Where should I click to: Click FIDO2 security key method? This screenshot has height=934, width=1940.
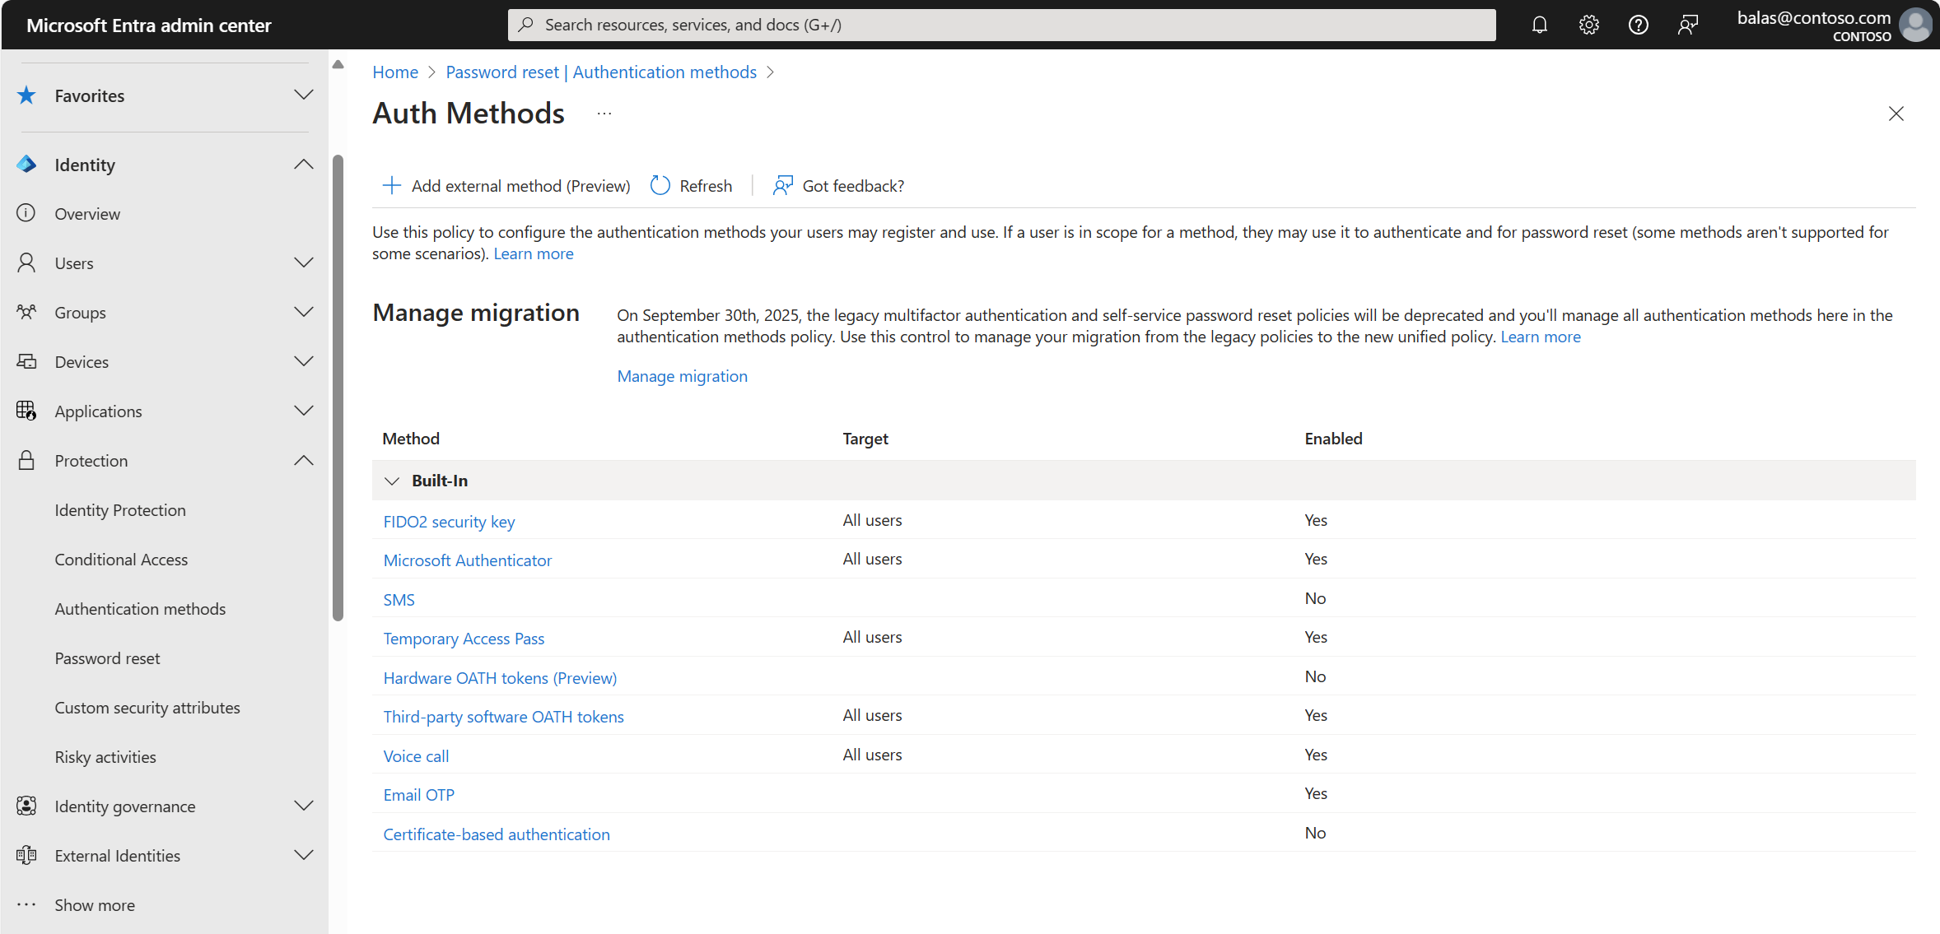click(x=449, y=521)
